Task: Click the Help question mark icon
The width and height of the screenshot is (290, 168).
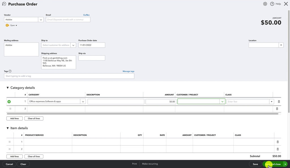Action: coord(272,4)
